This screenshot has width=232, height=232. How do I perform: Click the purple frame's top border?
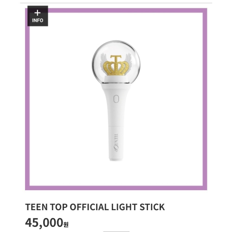[116, 10]
